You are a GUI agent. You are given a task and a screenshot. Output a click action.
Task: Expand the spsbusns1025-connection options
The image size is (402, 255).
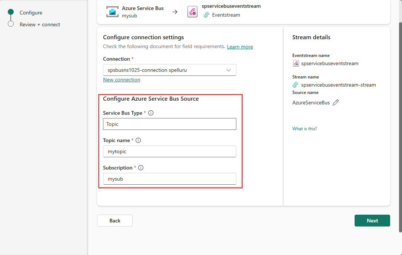230,70
